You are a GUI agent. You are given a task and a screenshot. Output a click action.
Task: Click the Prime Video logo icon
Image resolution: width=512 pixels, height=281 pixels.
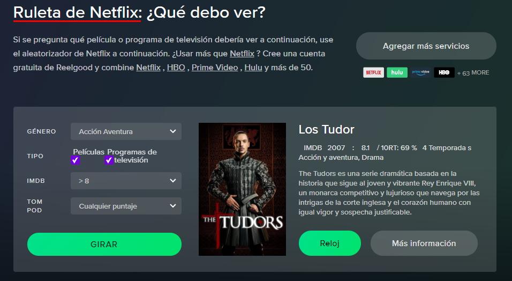point(420,72)
